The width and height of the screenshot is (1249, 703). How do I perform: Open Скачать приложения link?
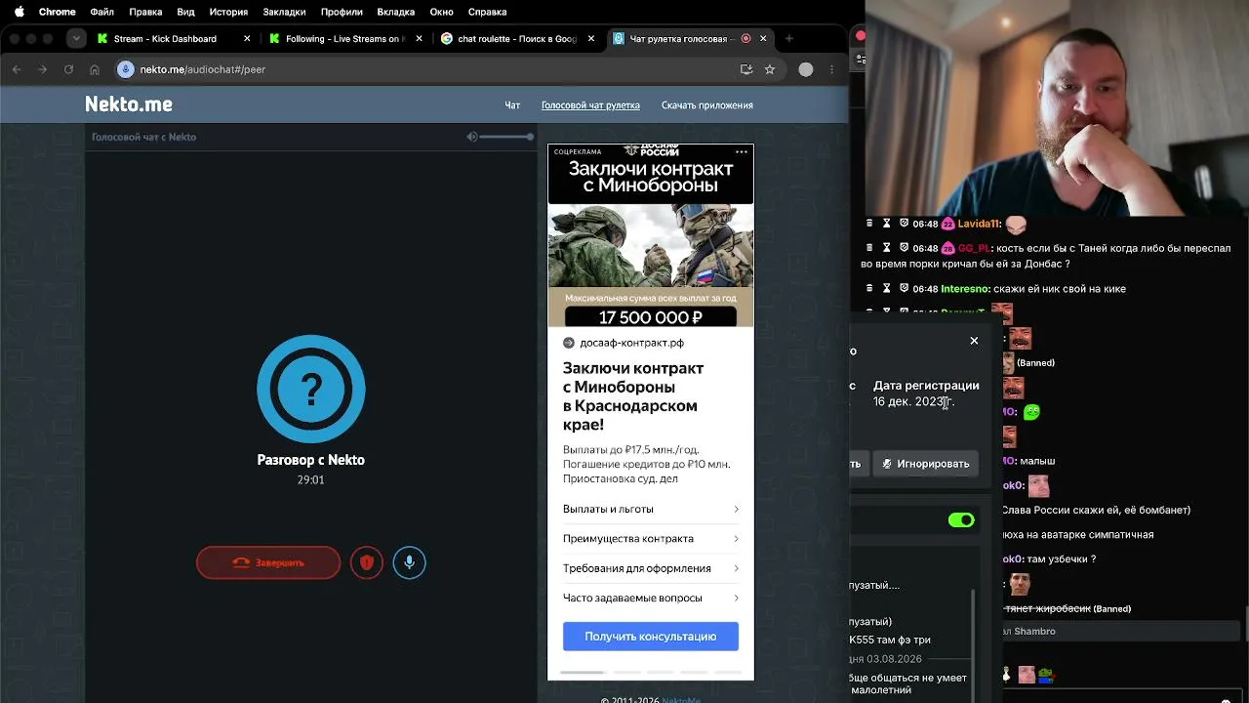[707, 105]
